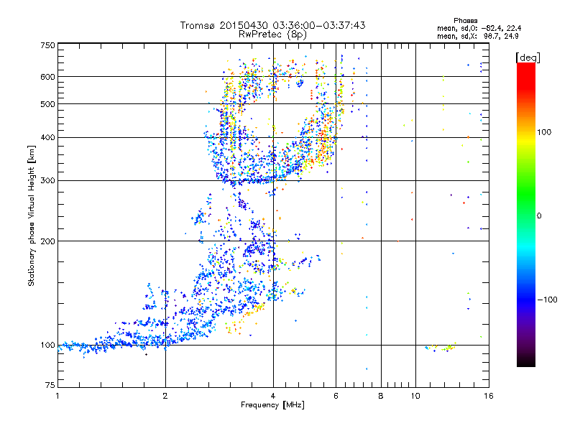Click 'Stationary phase Virtual Height [km]' axis label

click(32, 216)
